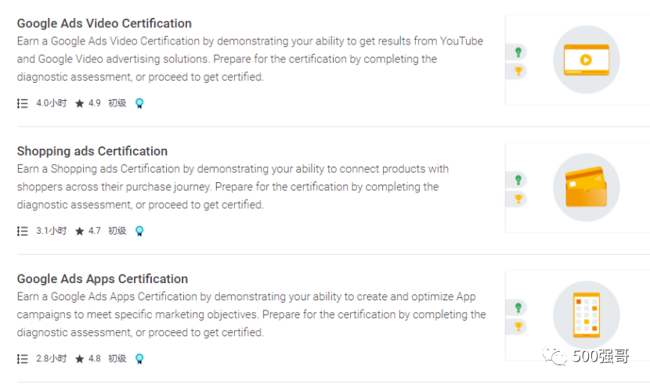Click lightbulb icon beside the Shopping thumbnail
650x384 pixels.
[518, 180]
